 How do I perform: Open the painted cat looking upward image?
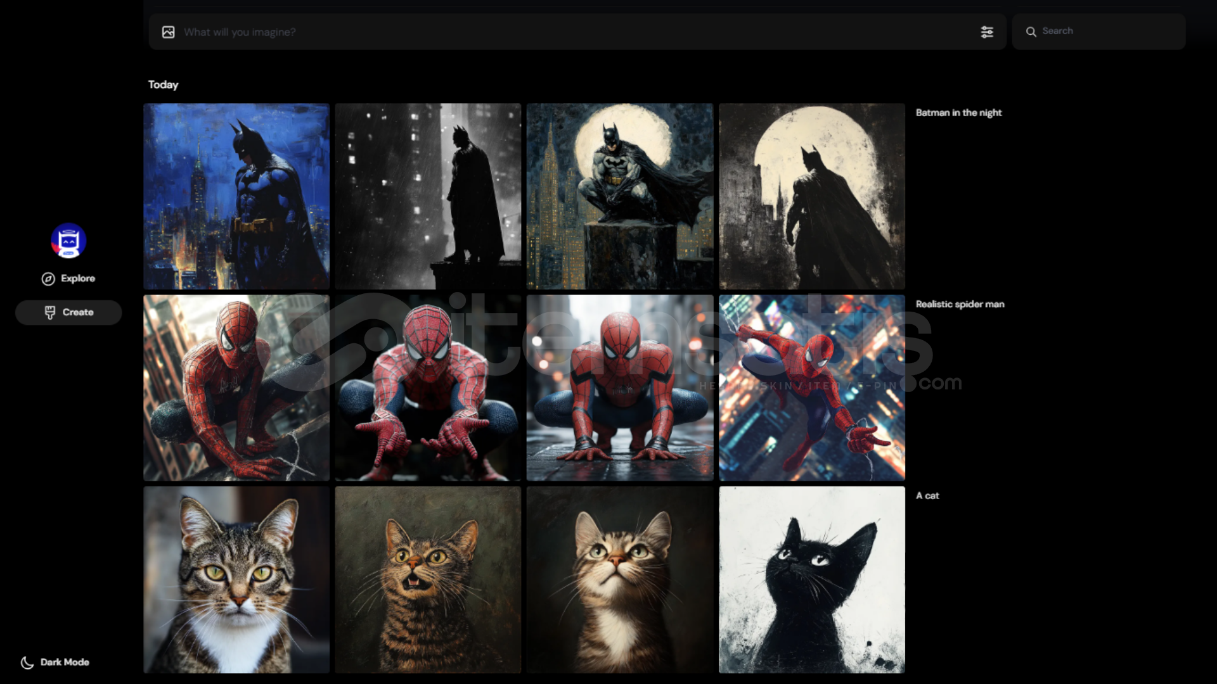(620, 579)
